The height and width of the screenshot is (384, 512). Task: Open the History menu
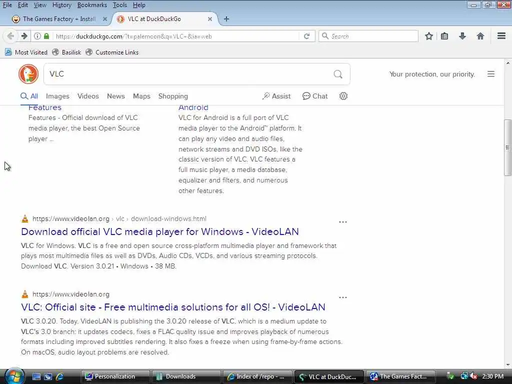(x=61, y=5)
